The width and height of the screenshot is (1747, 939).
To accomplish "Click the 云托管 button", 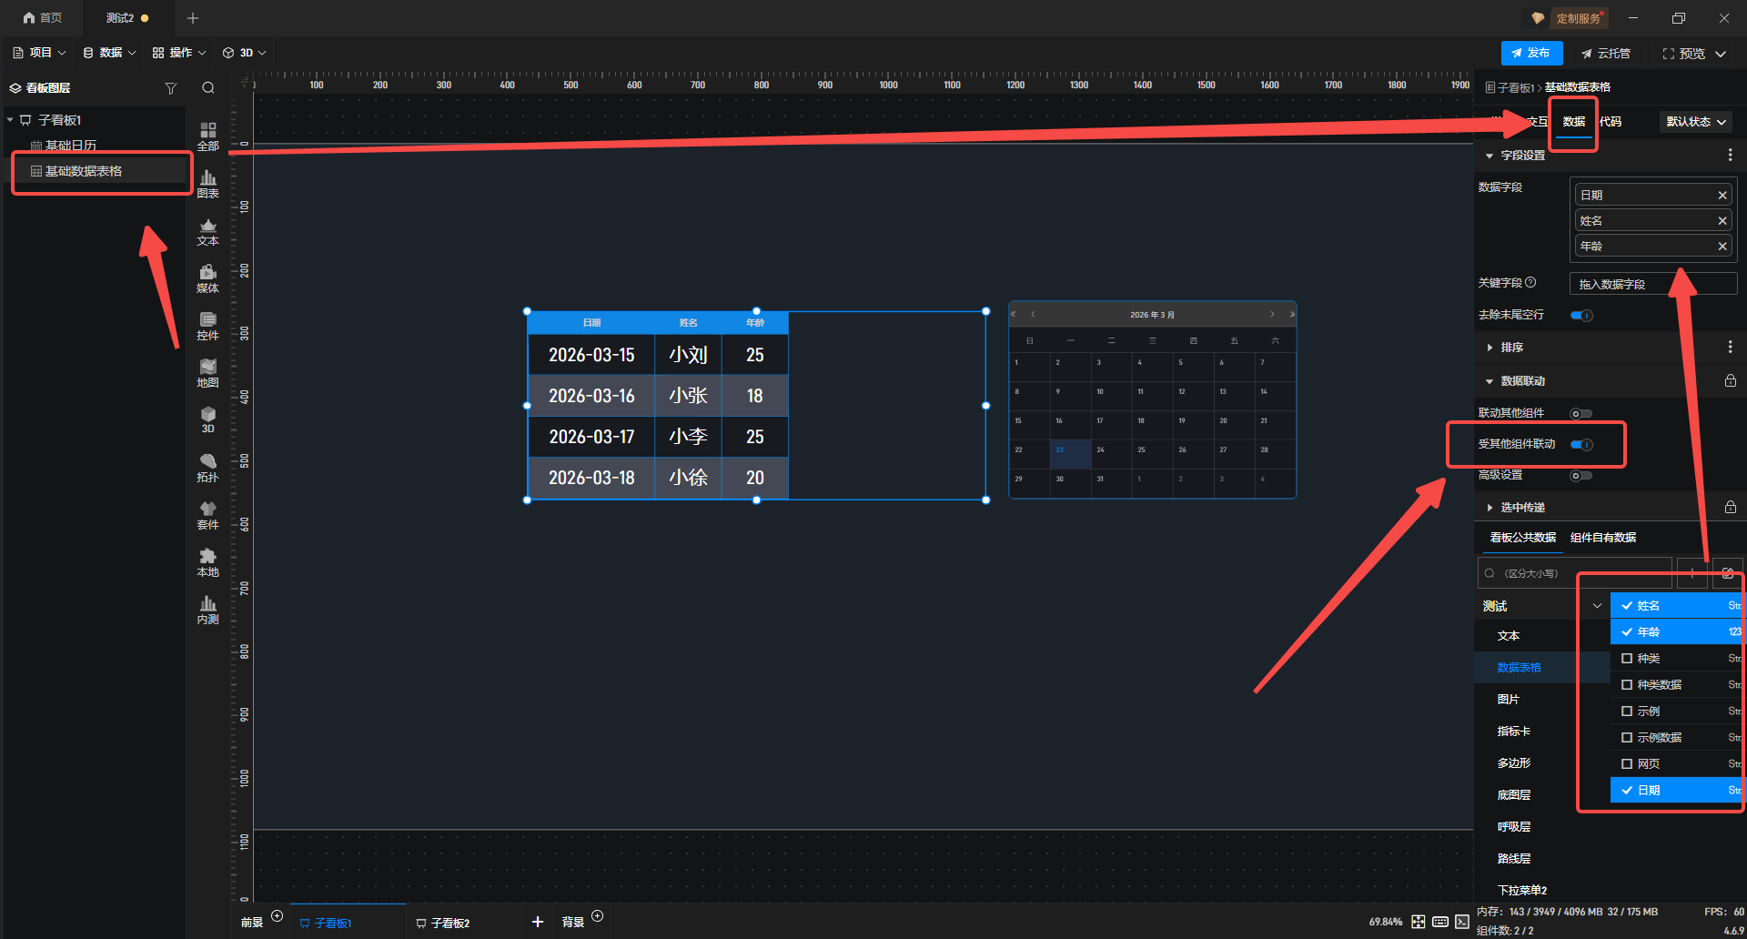I will tap(1606, 54).
